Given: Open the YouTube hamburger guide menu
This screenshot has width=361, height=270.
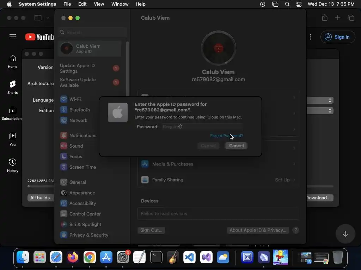Looking at the screenshot, I should pos(13,37).
